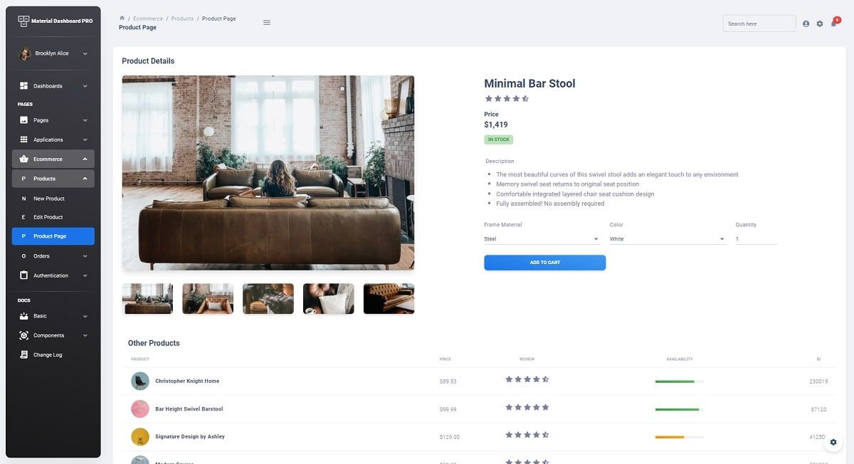Screen dimensions: 854x464
Task: Open the Frame Material dropdown
Action: pyautogui.click(x=541, y=238)
